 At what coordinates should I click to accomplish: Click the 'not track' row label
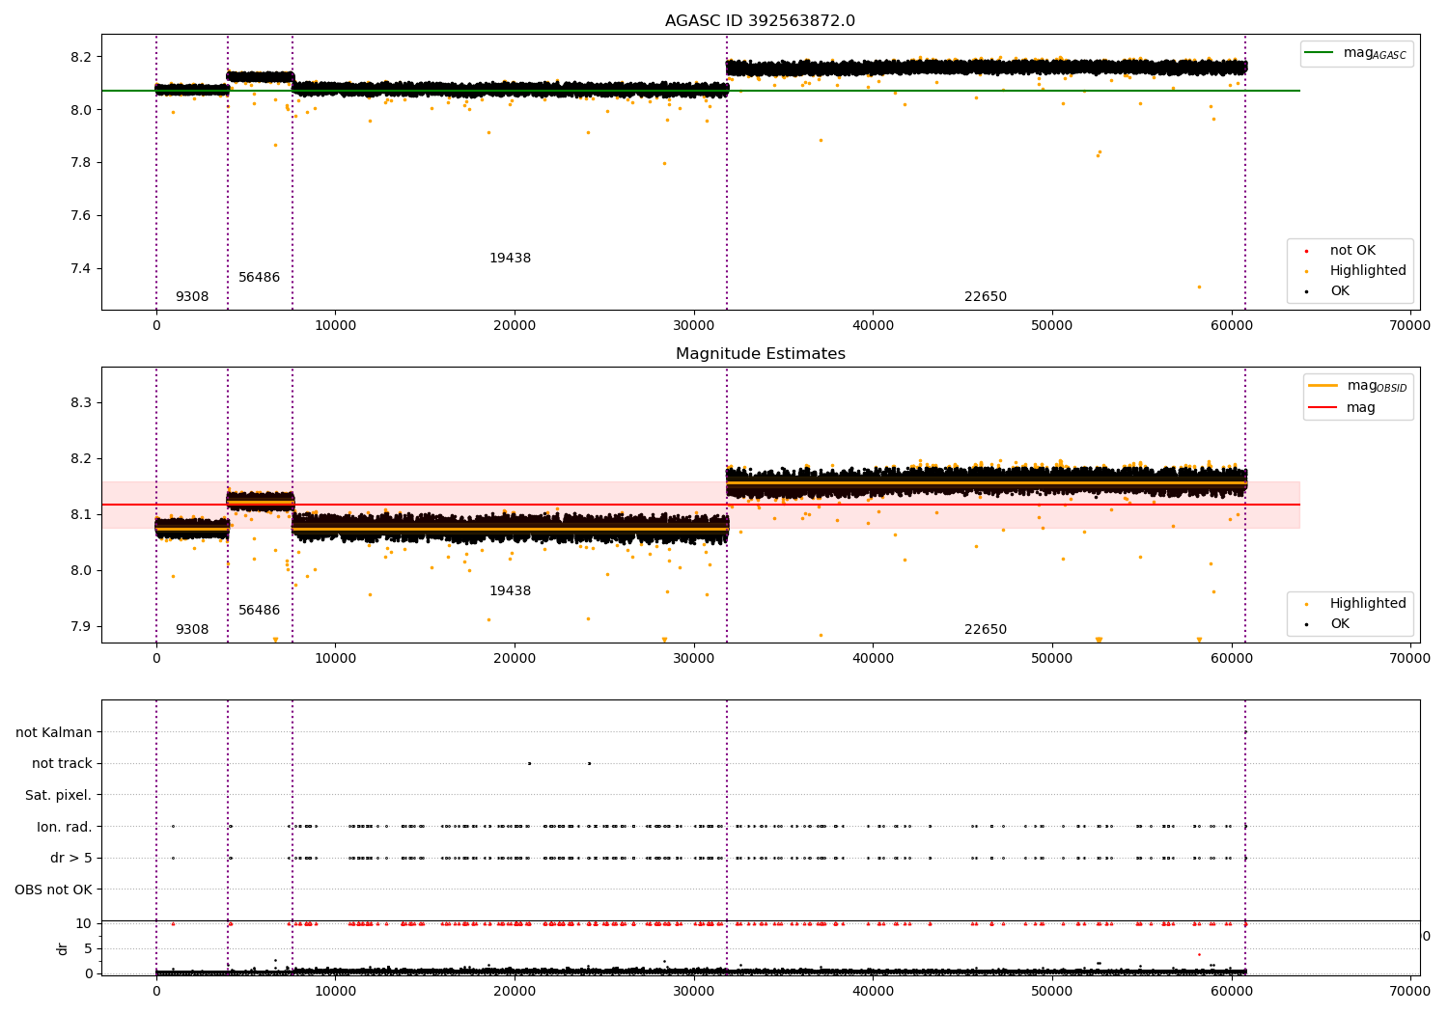62,764
